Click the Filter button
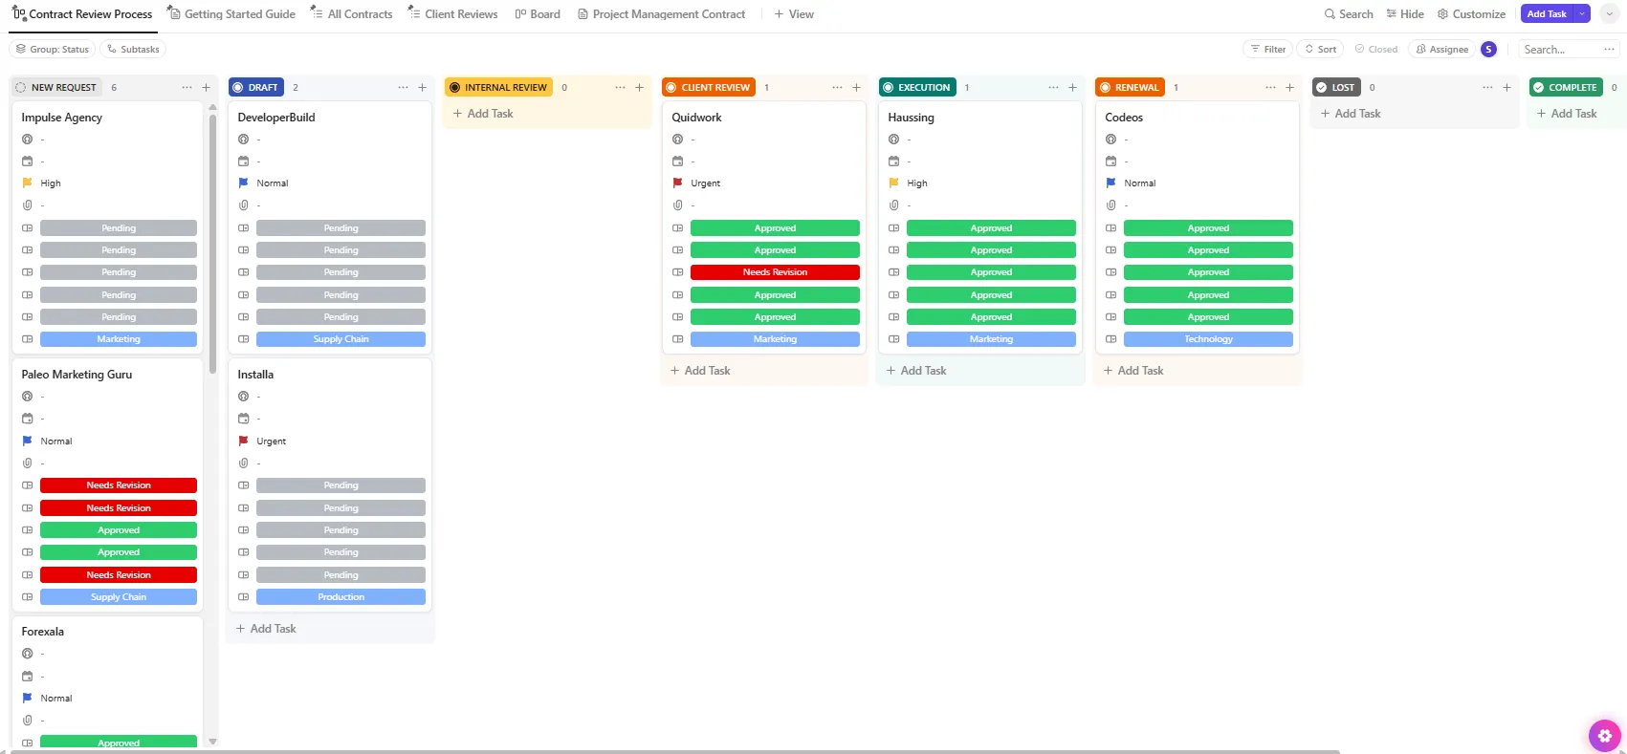This screenshot has height=754, width=1627. [x=1267, y=49]
